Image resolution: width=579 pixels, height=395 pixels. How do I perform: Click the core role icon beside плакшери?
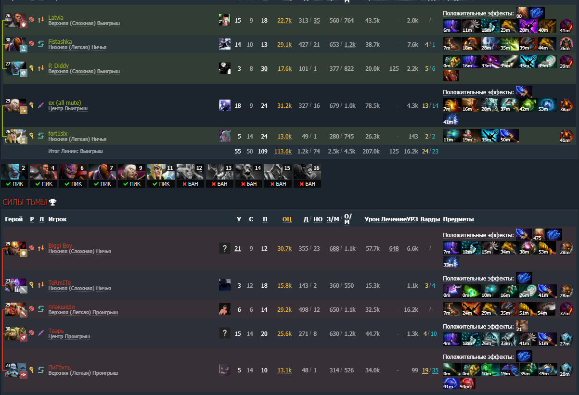[x=32, y=308]
